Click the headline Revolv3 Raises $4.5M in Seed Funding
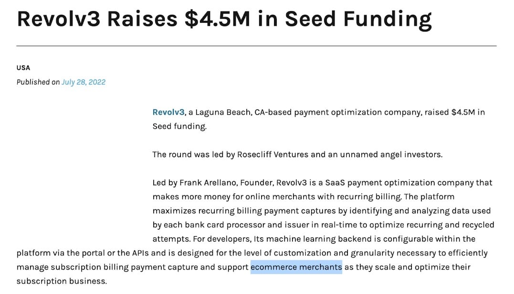 pyautogui.click(x=224, y=19)
